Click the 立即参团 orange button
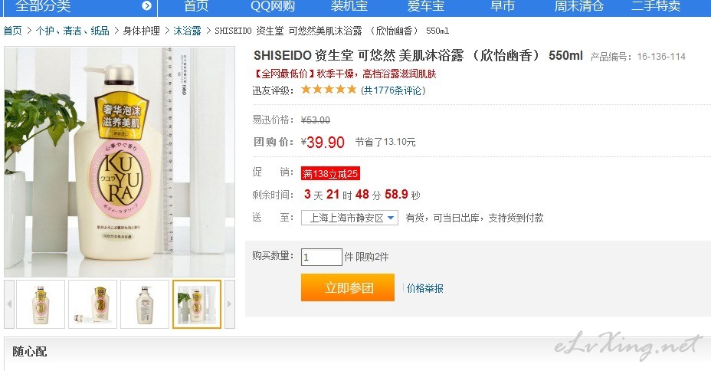This screenshot has width=711, height=371. click(348, 287)
